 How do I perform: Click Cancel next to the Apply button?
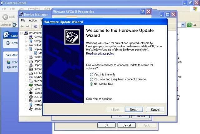pos(127,125)
